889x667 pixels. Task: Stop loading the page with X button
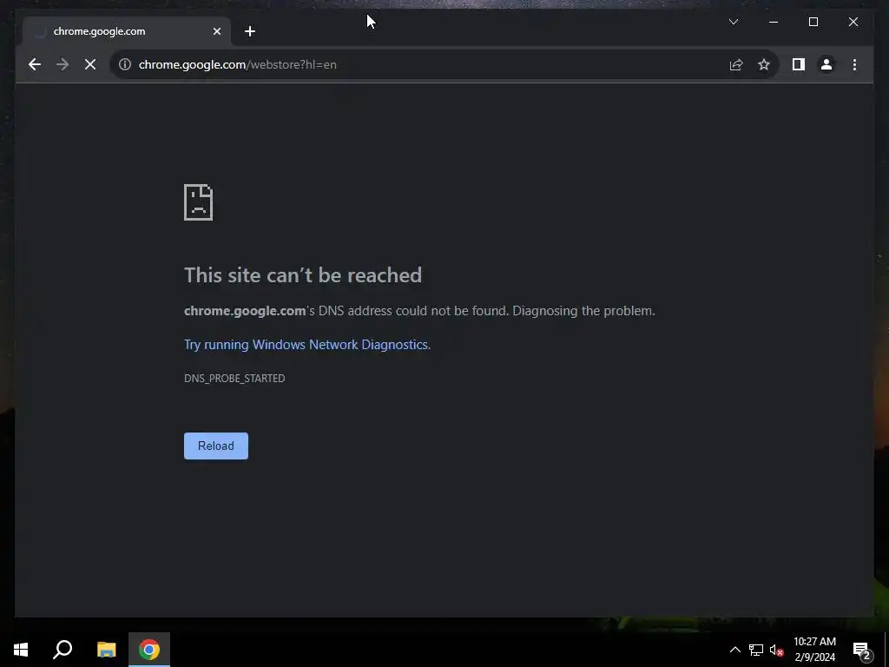(x=90, y=64)
